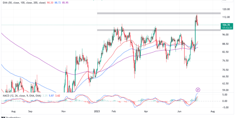Click the Feb label on time axis
Image resolution: width=236 pixels, height=118 pixels.
point(114,112)
